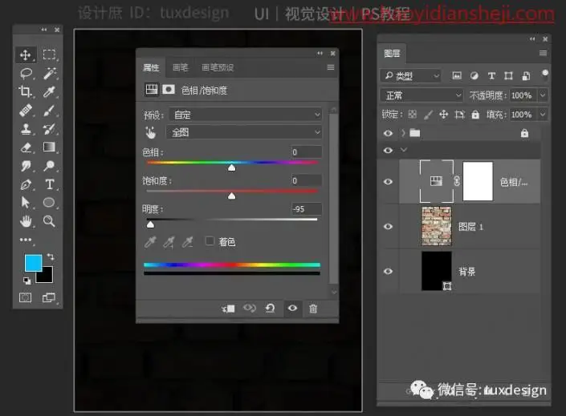Select the Ellipse shape tool
This screenshot has width=566, height=416.
tap(49, 203)
